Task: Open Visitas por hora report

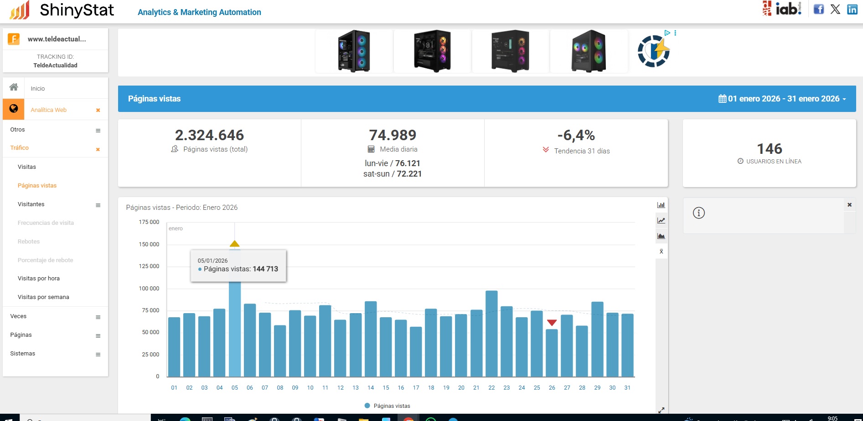Action: (39, 279)
